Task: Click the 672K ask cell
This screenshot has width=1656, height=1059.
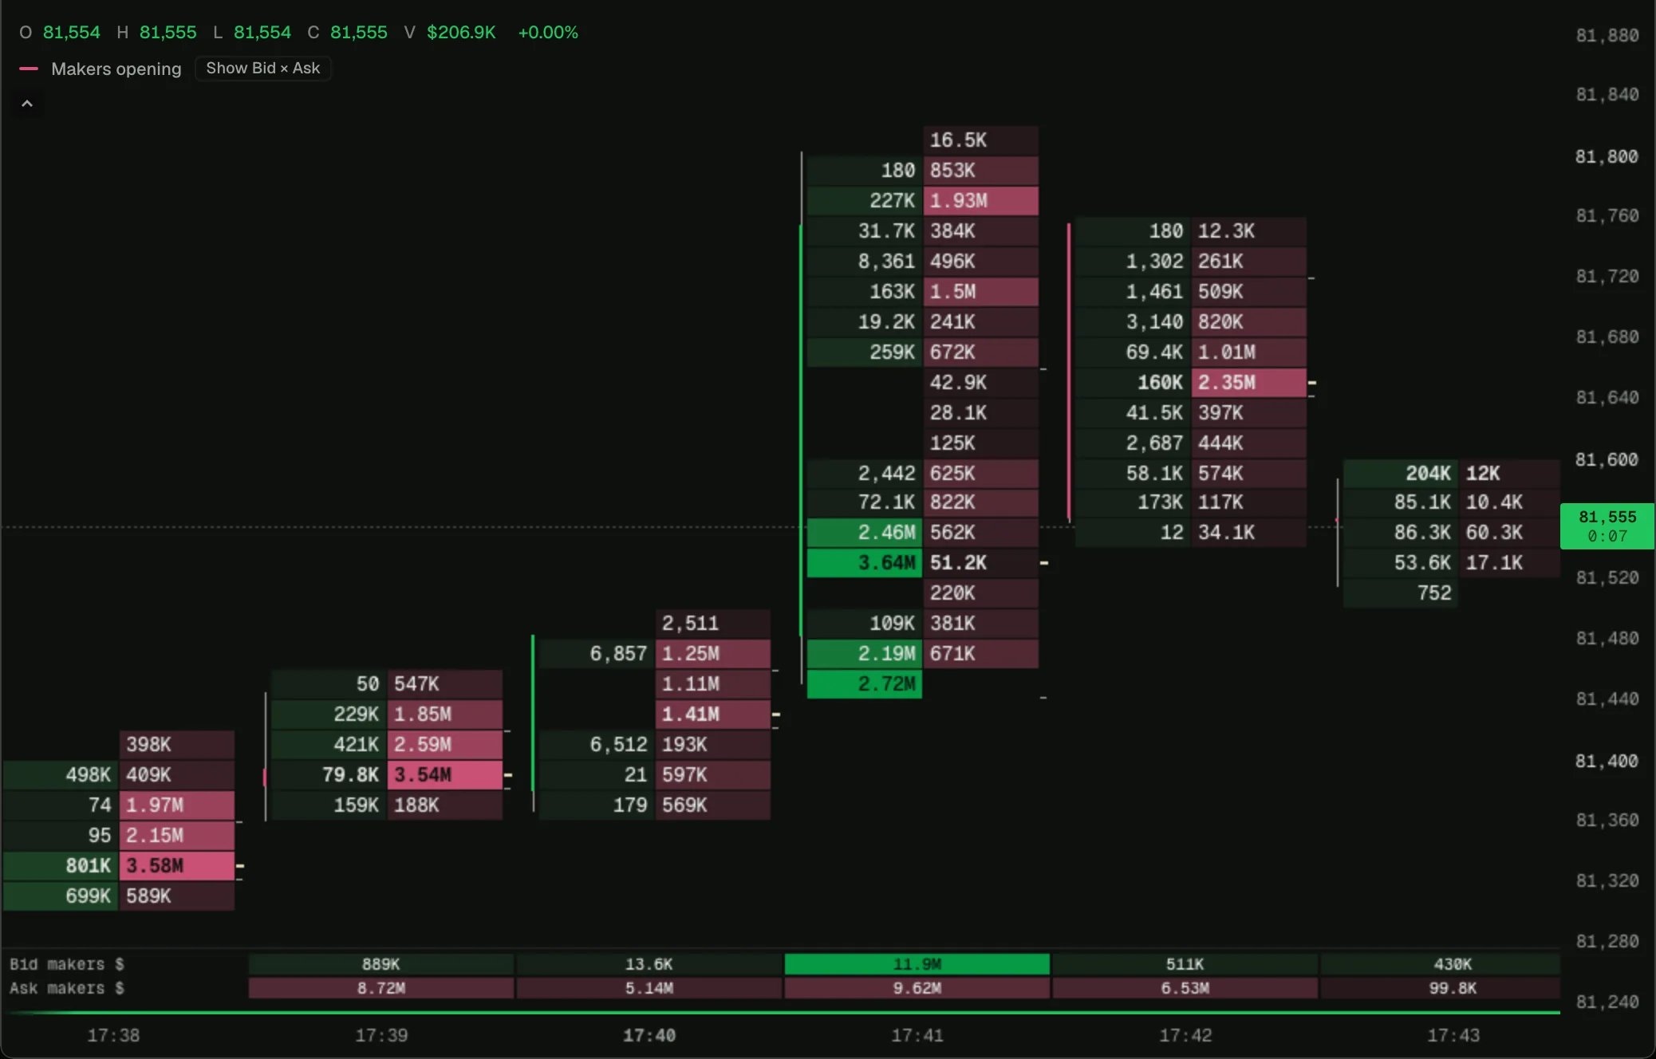Action: click(x=981, y=352)
